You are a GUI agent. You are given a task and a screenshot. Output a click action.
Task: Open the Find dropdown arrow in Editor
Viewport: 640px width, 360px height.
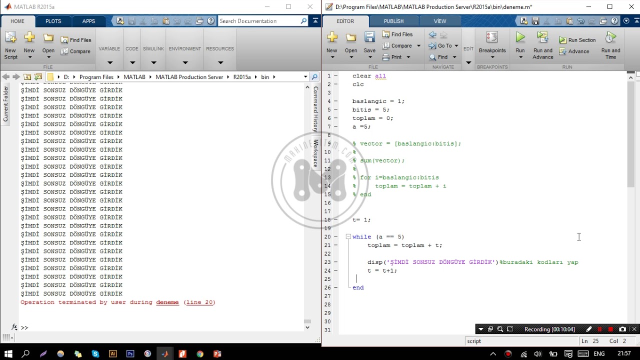click(x=454, y=57)
